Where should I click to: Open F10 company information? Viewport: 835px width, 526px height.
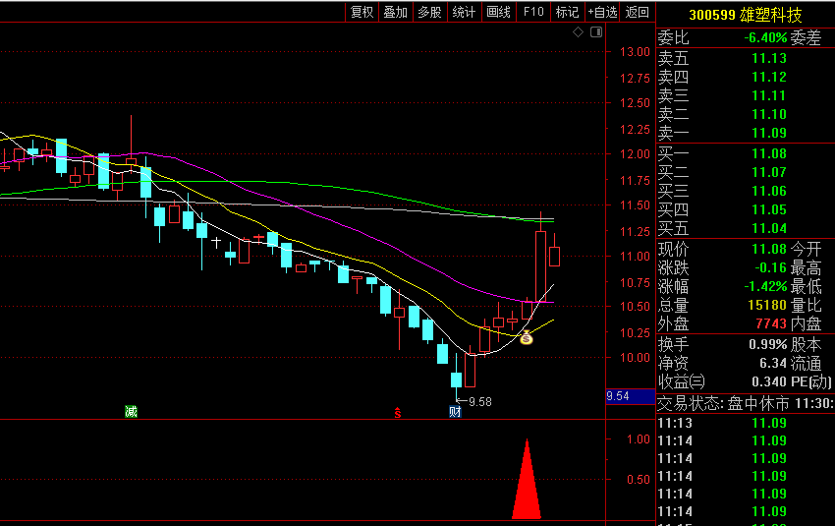point(533,12)
